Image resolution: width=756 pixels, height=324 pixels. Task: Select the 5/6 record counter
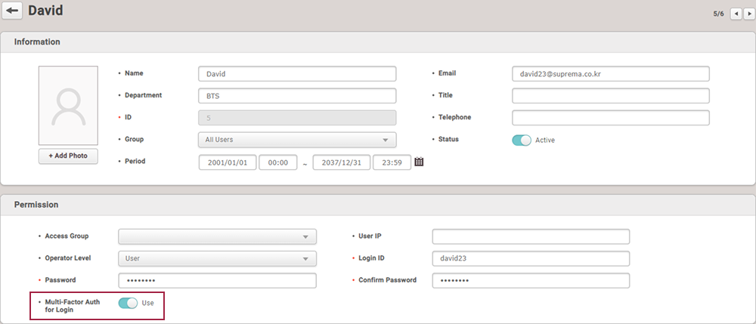click(718, 14)
